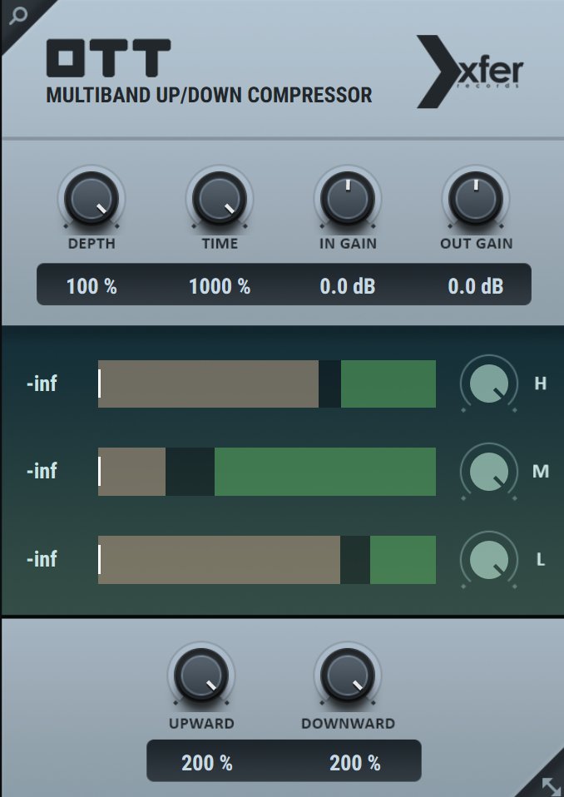Click the low band tan threshold region
Screen dimensions: 564x797
pyautogui.click(x=219, y=560)
